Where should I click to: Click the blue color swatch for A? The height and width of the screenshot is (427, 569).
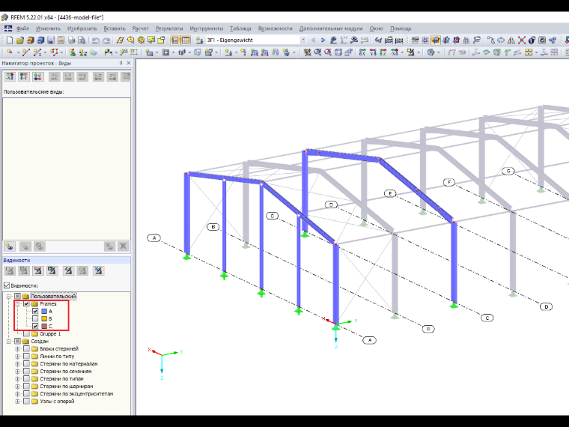(x=44, y=311)
